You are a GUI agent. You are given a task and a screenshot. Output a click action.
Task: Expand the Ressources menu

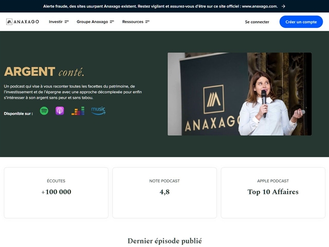(x=136, y=22)
